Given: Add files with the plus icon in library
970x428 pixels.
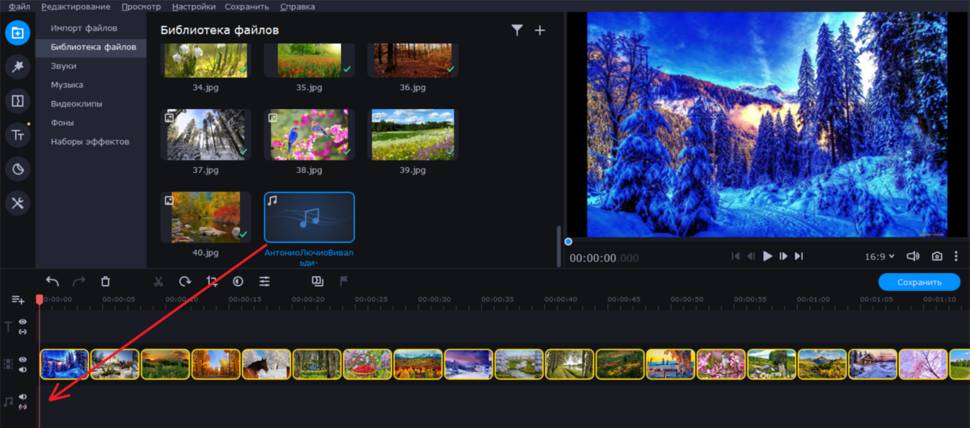Looking at the screenshot, I should pos(540,30).
